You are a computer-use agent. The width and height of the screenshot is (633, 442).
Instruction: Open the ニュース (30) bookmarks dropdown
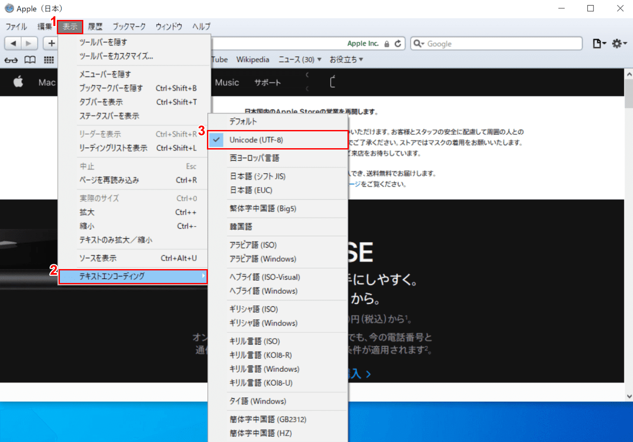300,59
